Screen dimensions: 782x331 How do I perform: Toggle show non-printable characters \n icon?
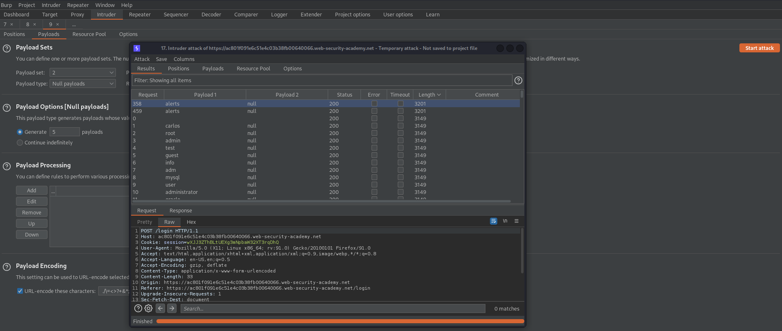(x=505, y=221)
